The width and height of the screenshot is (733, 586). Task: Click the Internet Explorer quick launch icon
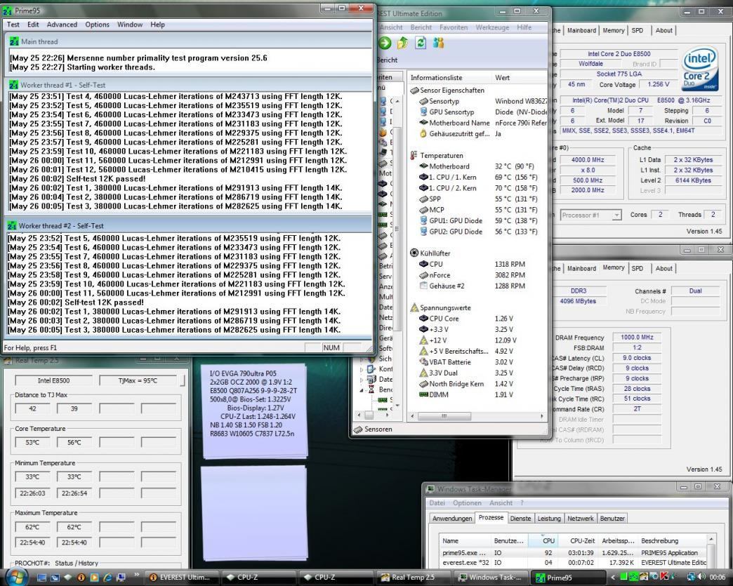[107, 577]
